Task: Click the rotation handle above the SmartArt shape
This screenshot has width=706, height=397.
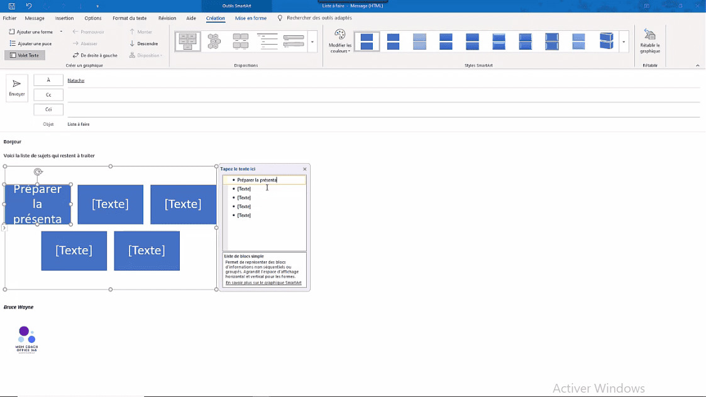Action: point(38,172)
